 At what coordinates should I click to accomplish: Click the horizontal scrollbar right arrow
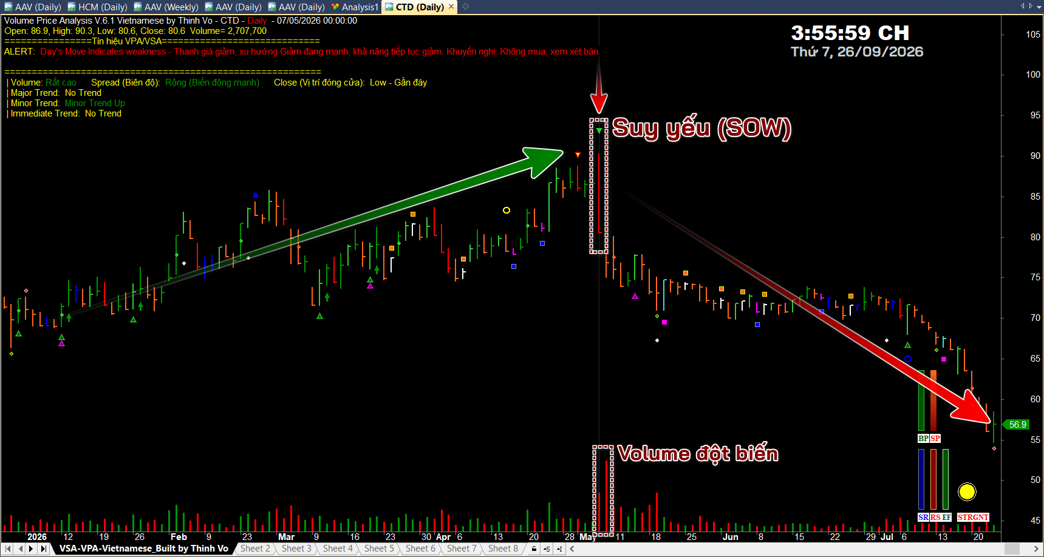1036,549
